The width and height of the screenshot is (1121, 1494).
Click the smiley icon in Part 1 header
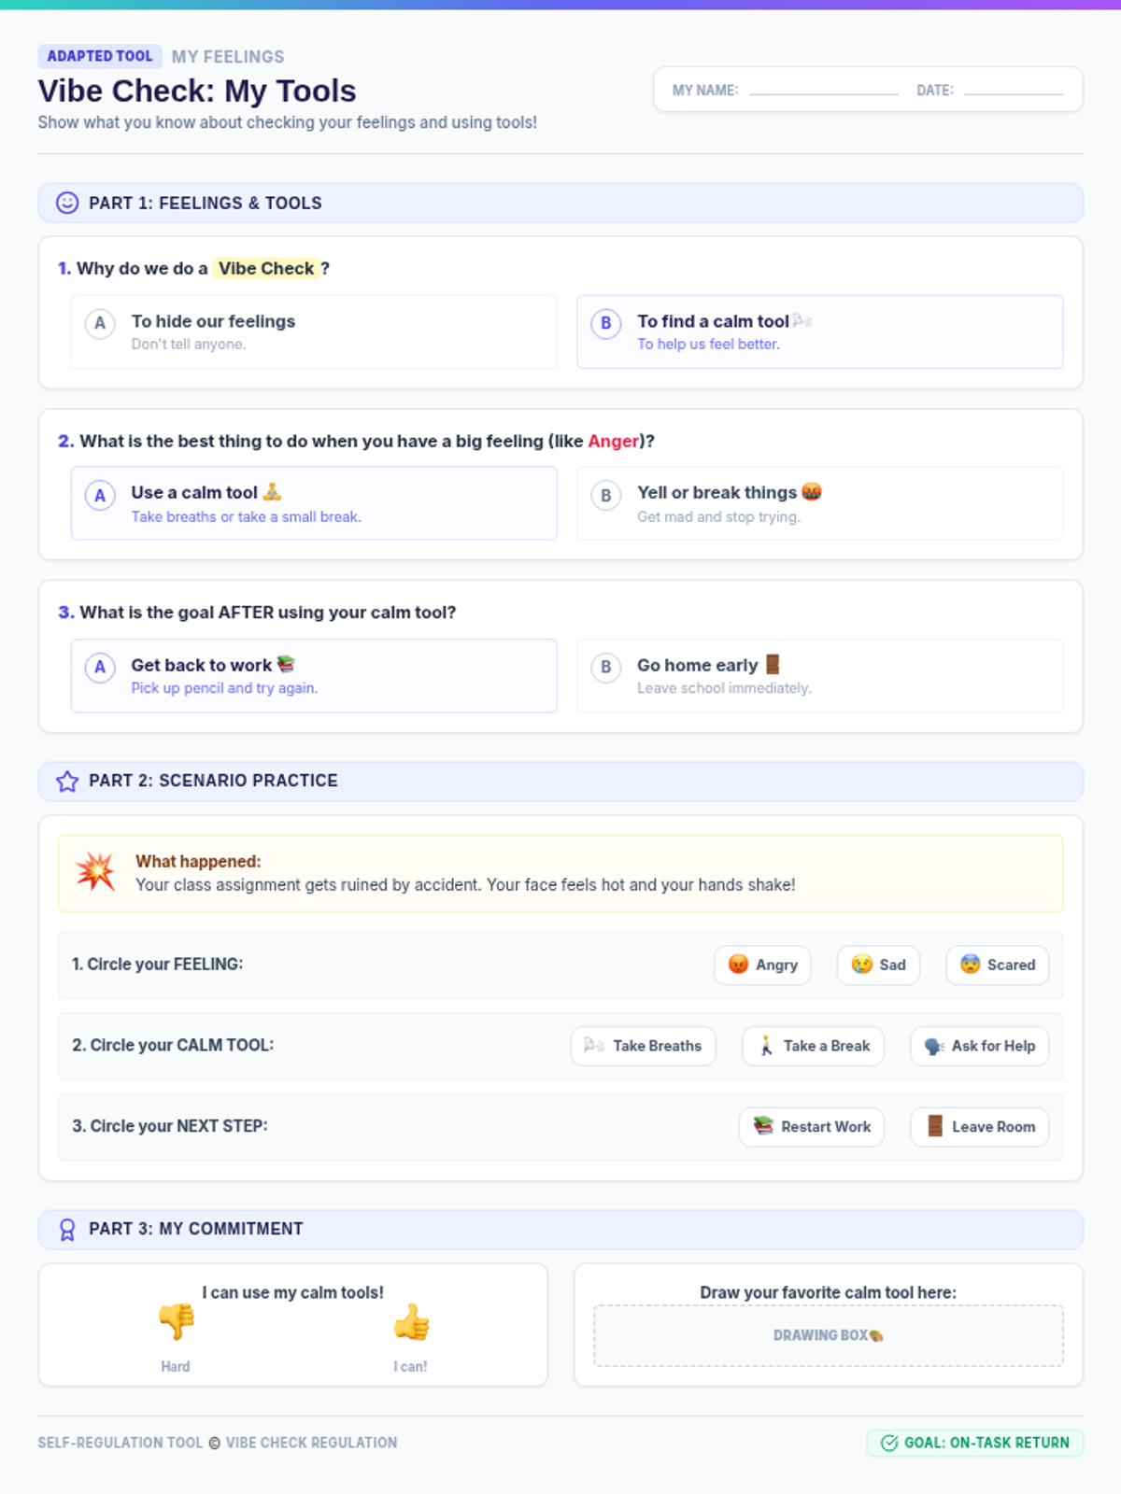pos(67,203)
